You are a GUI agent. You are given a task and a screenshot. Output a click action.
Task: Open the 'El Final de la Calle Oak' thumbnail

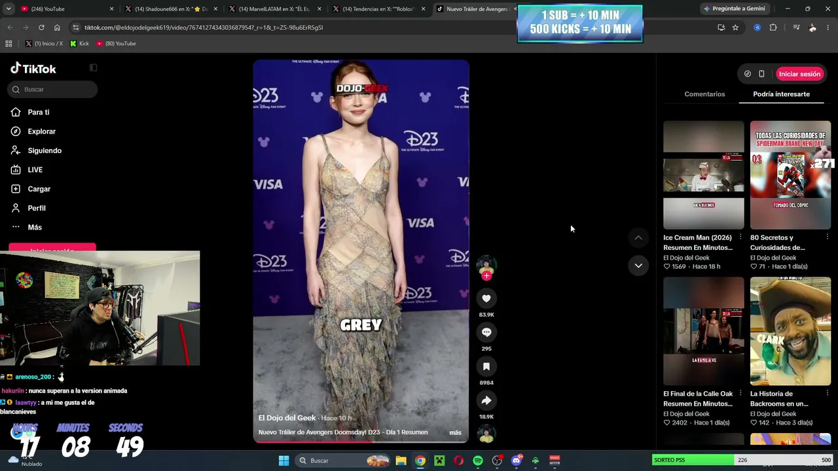click(x=703, y=331)
